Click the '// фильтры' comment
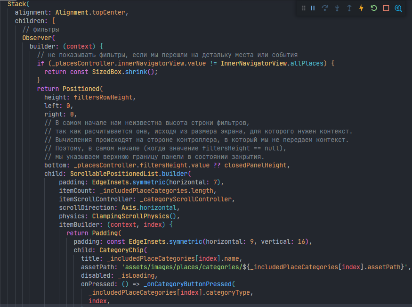This screenshot has height=307, width=412. coord(40,29)
